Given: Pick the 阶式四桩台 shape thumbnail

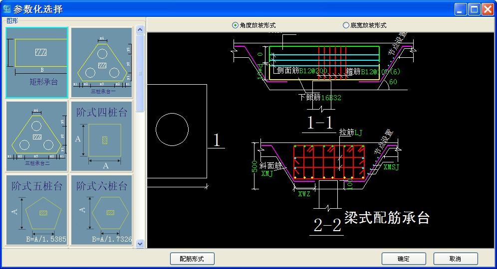Looking at the screenshot, I should click(x=102, y=136).
